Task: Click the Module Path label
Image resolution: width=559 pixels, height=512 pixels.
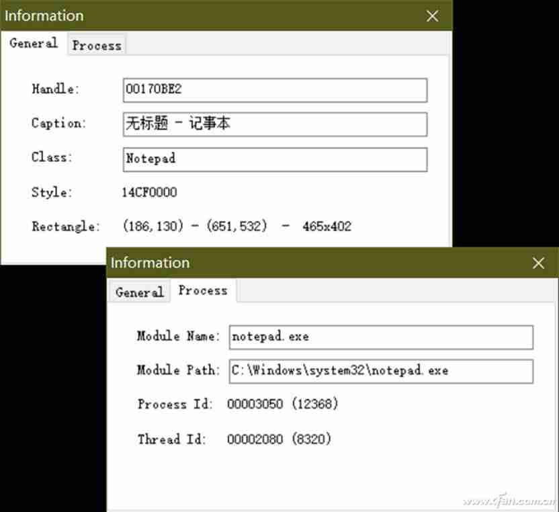Action: tap(178, 370)
